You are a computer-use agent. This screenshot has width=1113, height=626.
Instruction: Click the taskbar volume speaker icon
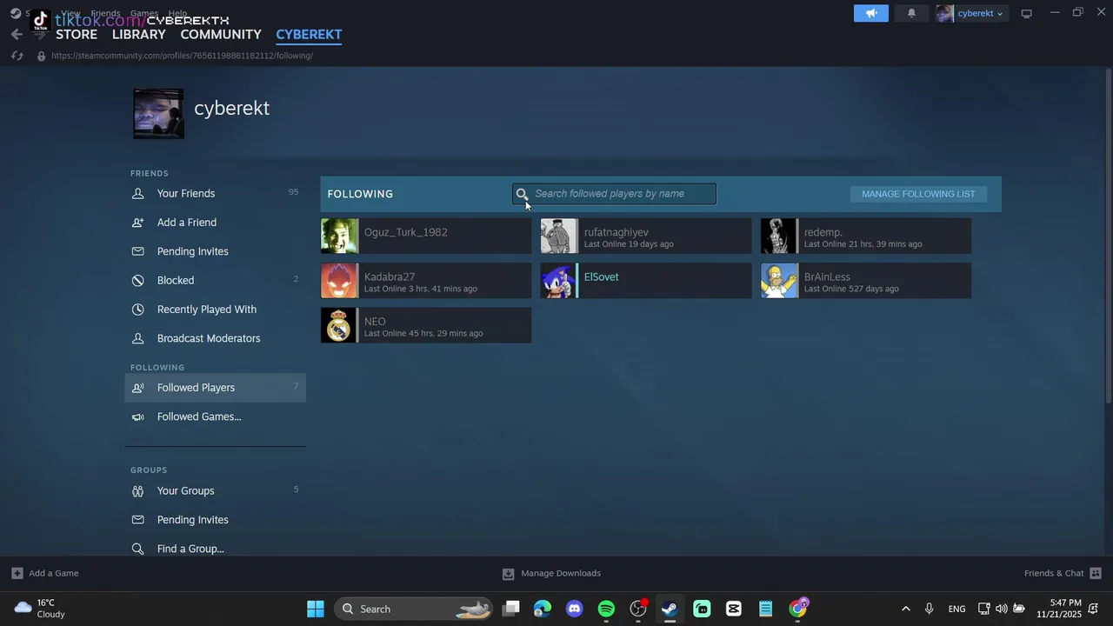coord(1001,609)
